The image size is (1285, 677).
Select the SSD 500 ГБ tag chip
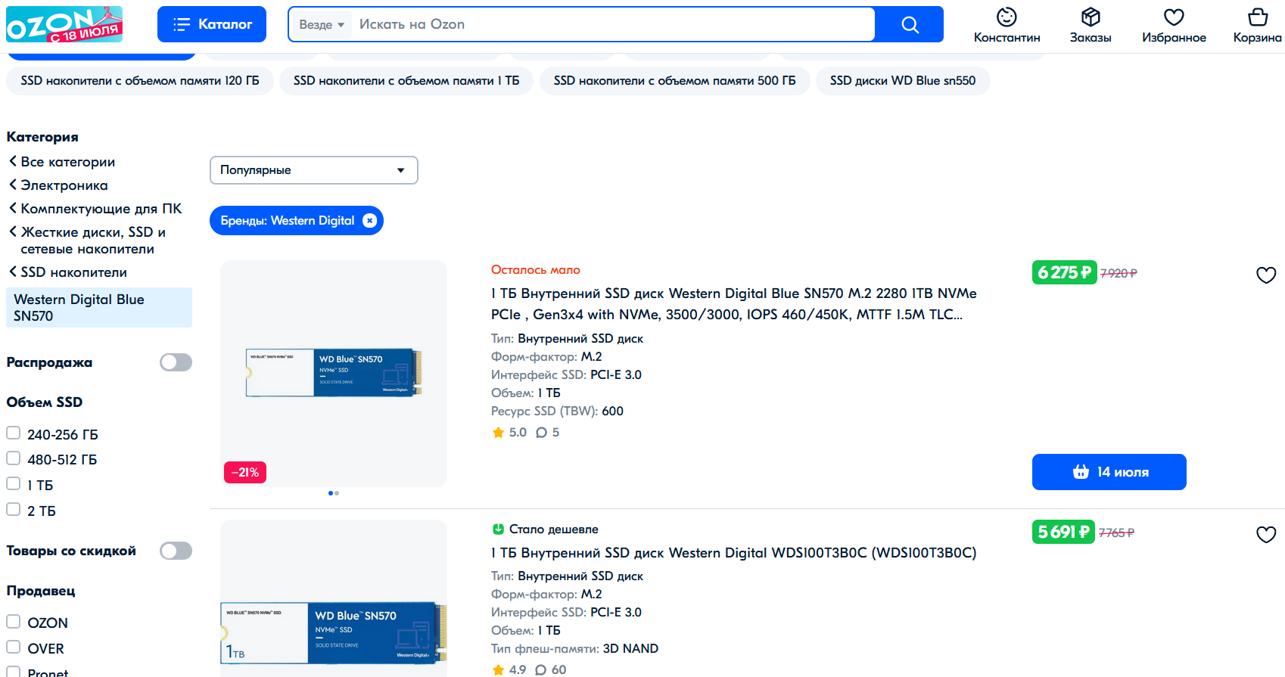pyautogui.click(x=674, y=81)
